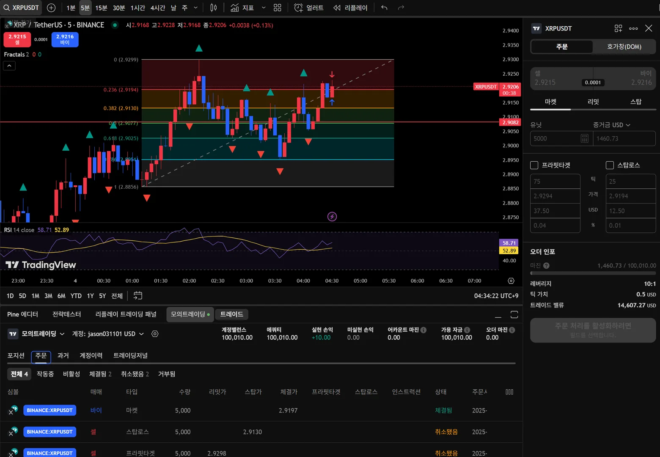Maximize the bottom trading panel
Viewport: 660px width, 457px height.
514,314
